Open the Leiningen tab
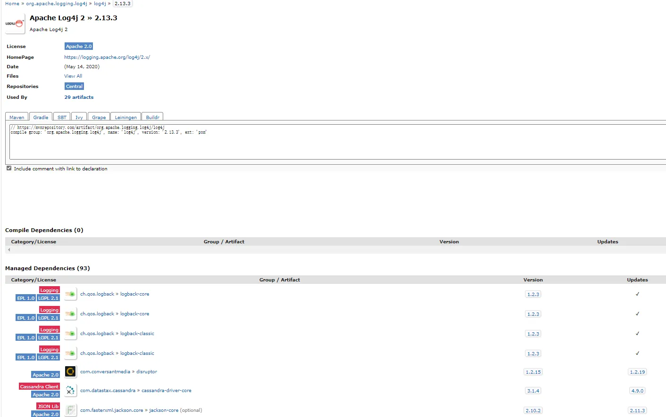The width and height of the screenshot is (666, 417). pos(126,117)
